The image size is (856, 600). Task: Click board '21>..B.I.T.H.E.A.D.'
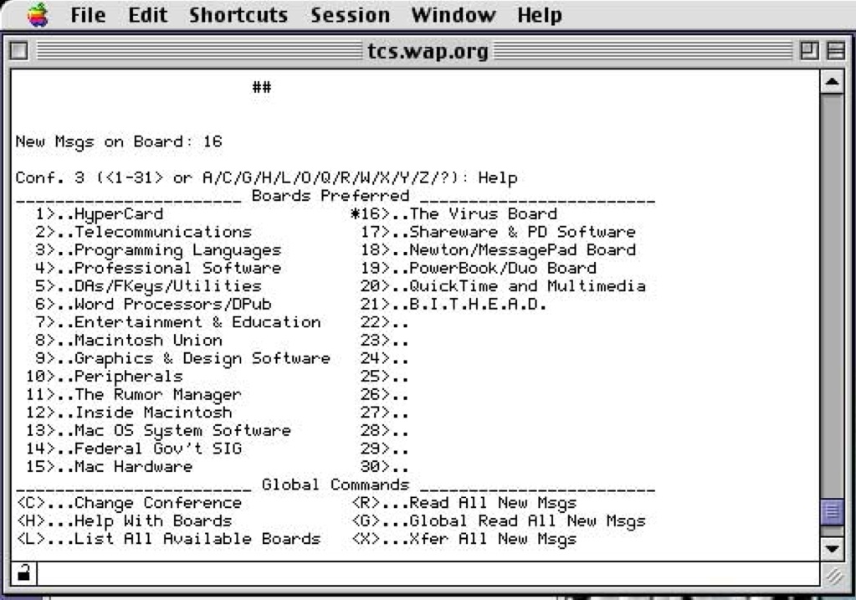[x=454, y=304]
